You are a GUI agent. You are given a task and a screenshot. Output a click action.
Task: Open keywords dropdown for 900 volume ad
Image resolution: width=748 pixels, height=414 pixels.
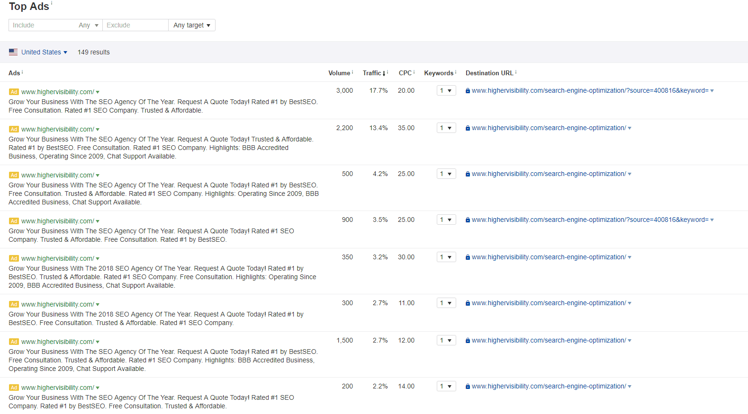tap(446, 220)
